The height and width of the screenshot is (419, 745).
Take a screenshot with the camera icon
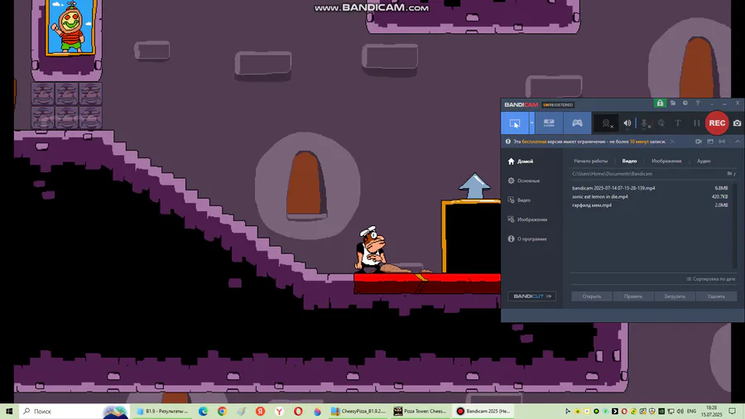pyautogui.click(x=737, y=123)
